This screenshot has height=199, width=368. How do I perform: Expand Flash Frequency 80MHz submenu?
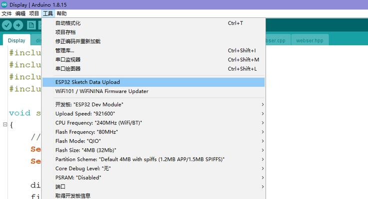click(x=153, y=132)
